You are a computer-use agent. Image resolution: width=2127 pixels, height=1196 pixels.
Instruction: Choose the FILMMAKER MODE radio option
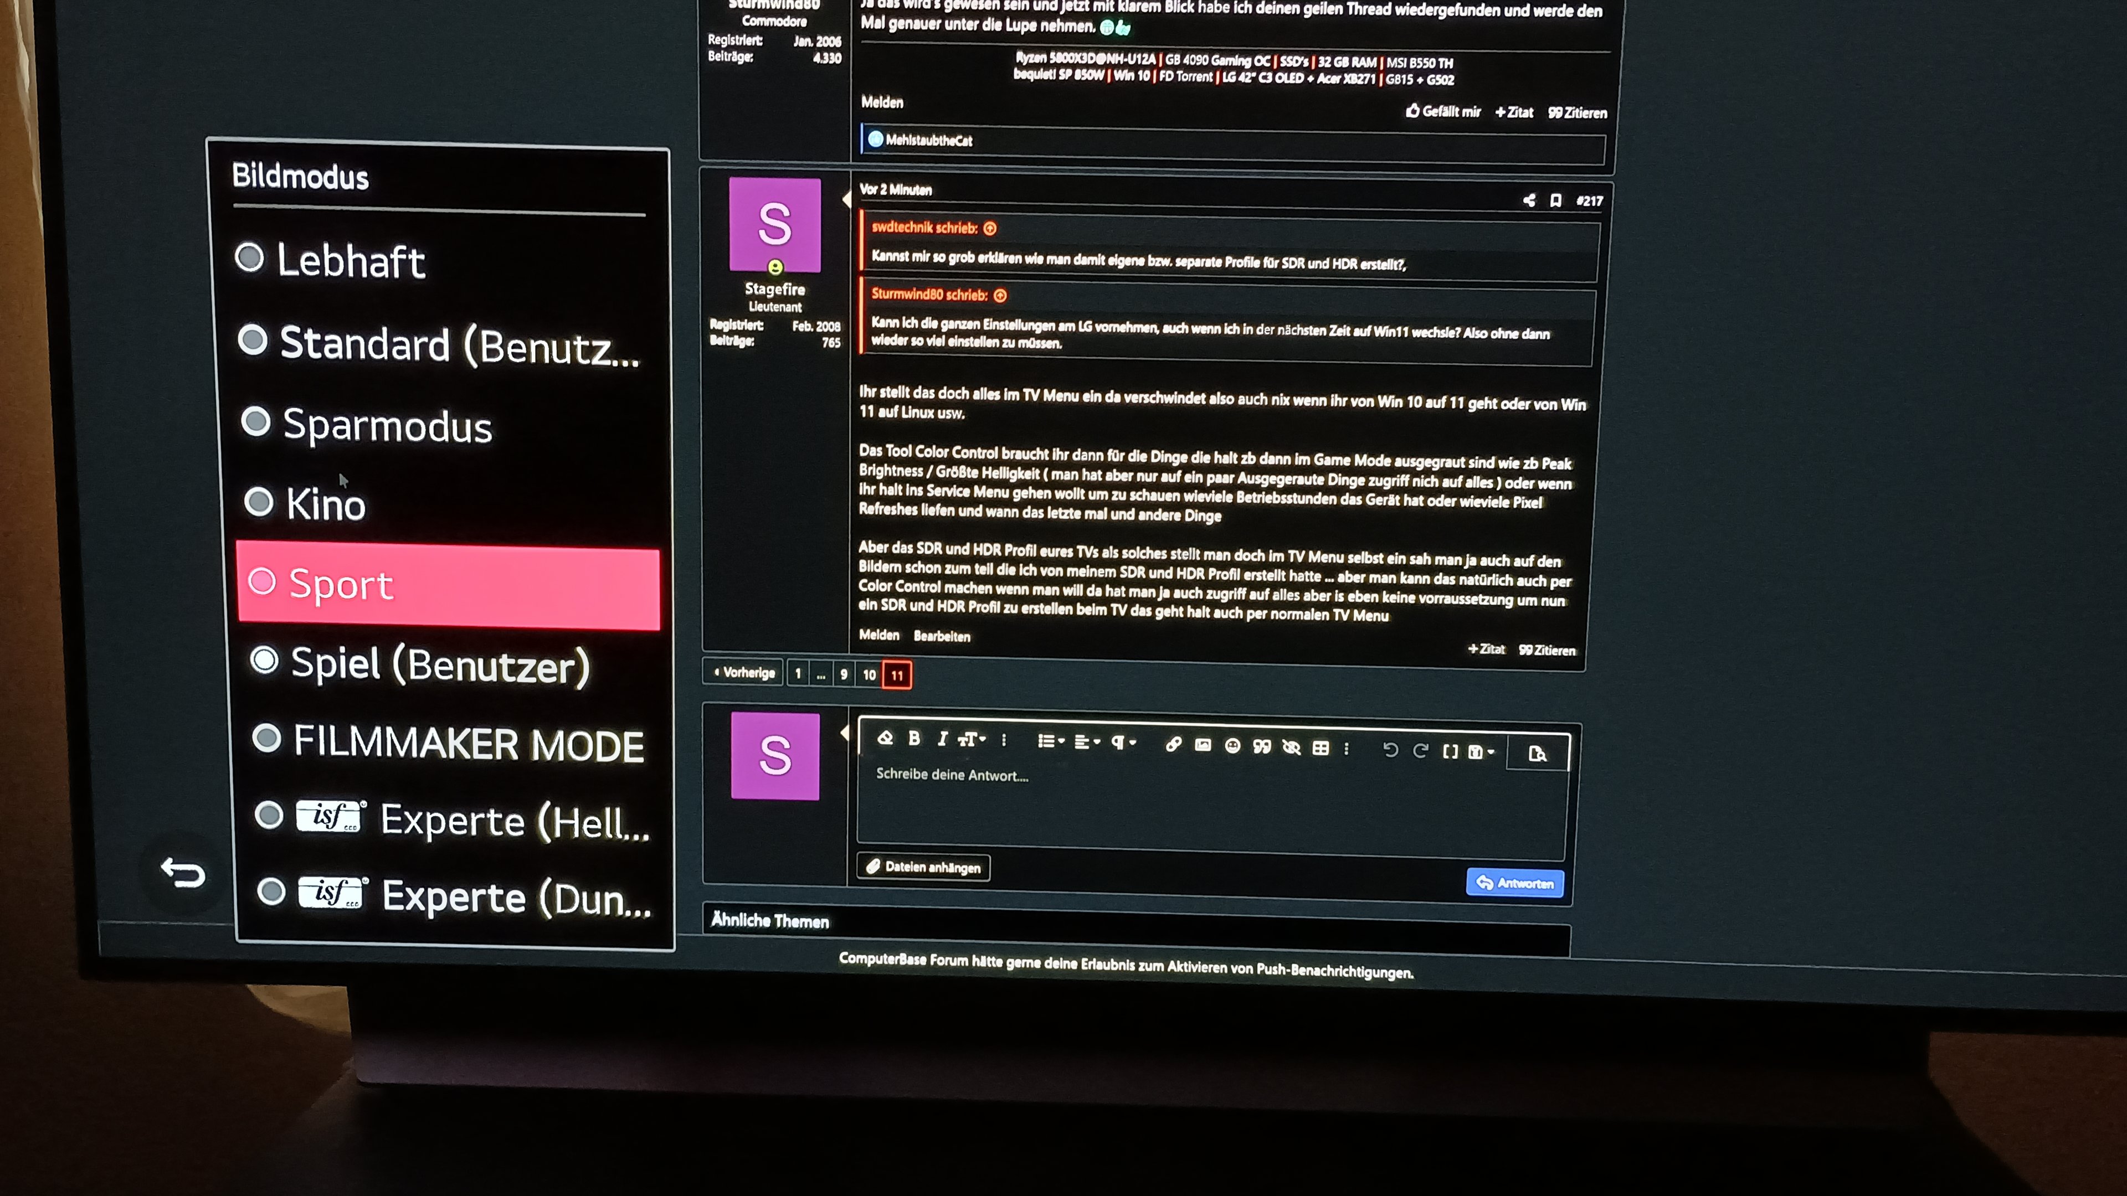(x=467, y=743)
